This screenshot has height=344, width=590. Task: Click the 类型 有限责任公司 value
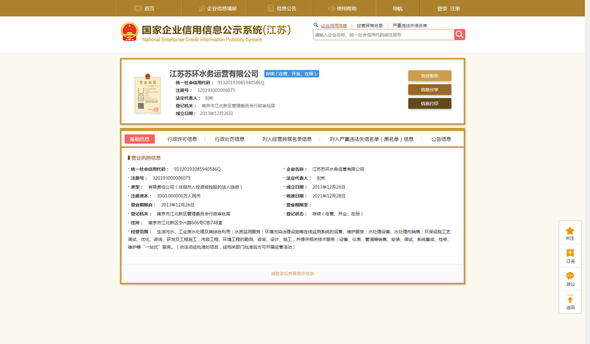coord(195,187)
